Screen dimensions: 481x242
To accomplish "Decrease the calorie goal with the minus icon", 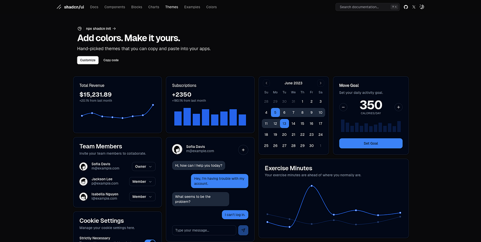I will [343, 107].
